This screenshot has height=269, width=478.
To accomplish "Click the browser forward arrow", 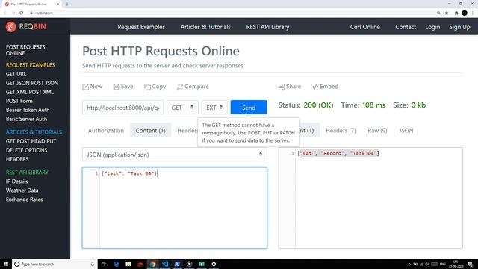I will [13, 13].
